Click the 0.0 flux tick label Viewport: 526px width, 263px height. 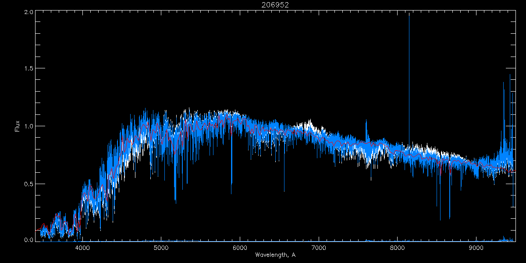coord(29,240)
